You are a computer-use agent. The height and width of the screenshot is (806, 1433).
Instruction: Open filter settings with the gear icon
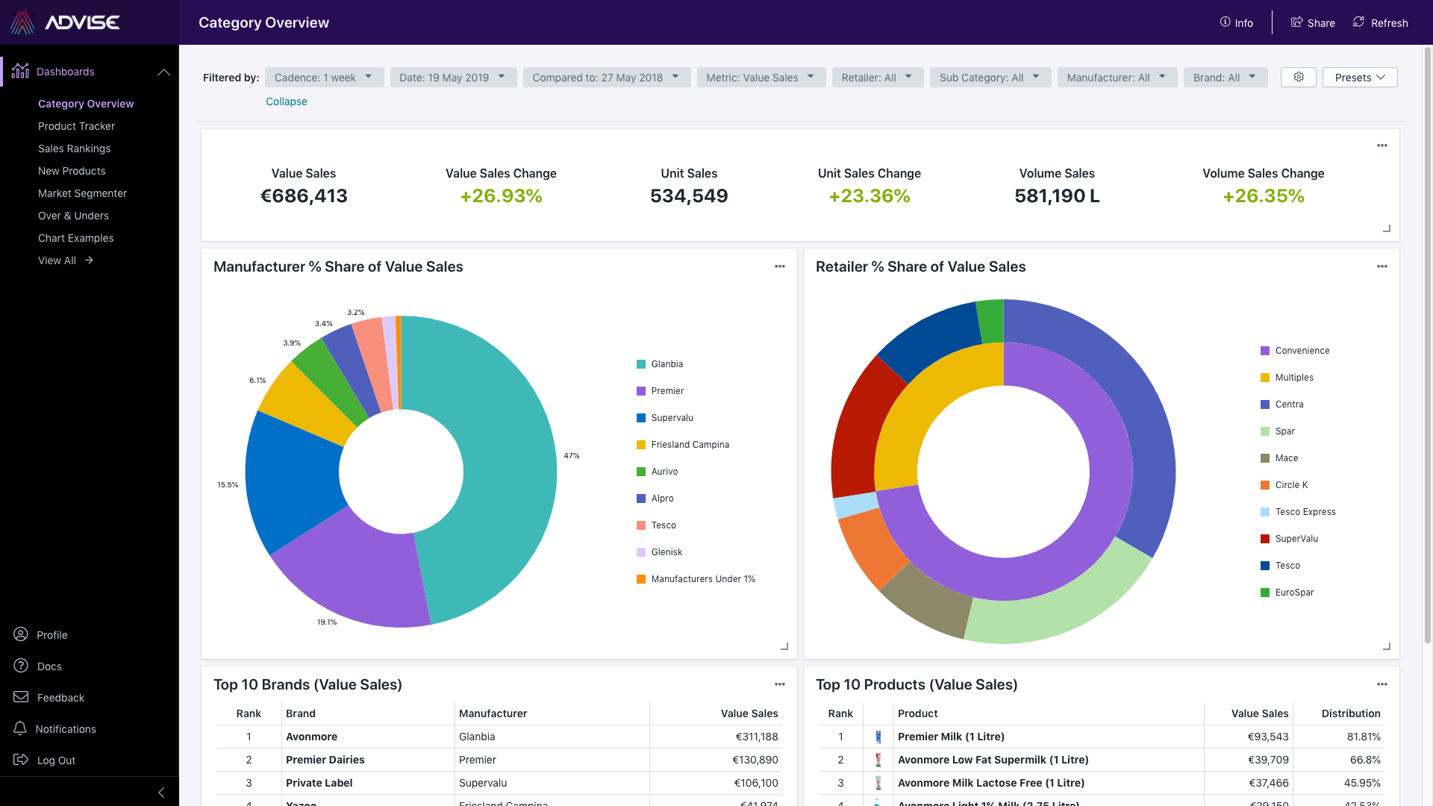[1298, 77]
